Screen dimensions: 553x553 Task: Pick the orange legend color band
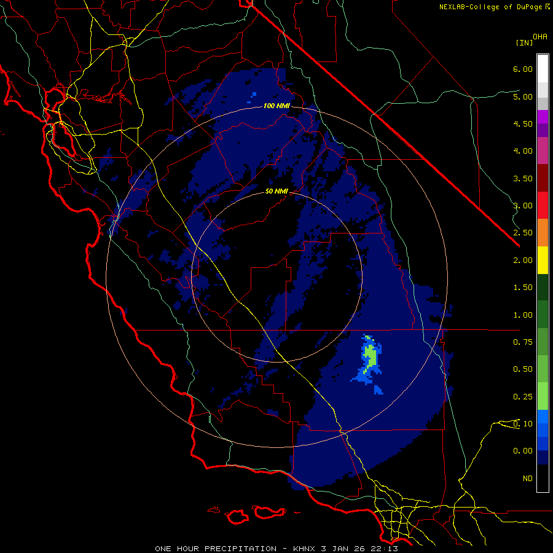coord(543,233)
